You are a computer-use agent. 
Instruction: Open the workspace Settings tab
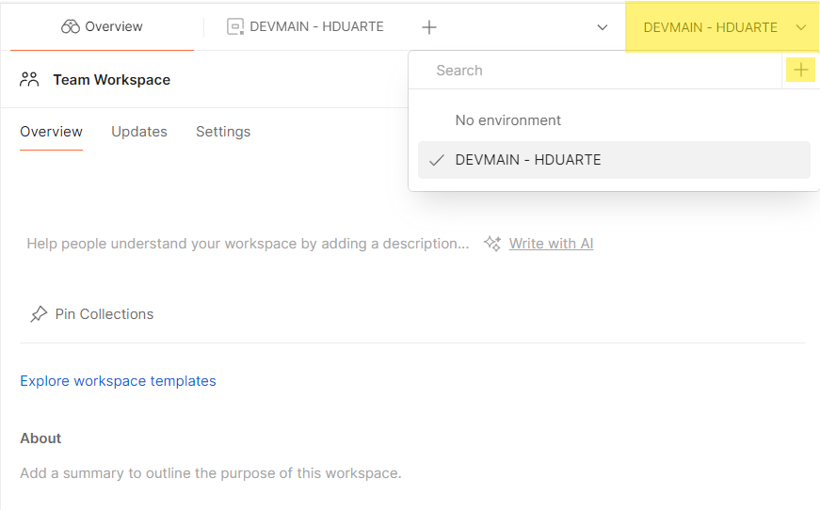(223, 132)
